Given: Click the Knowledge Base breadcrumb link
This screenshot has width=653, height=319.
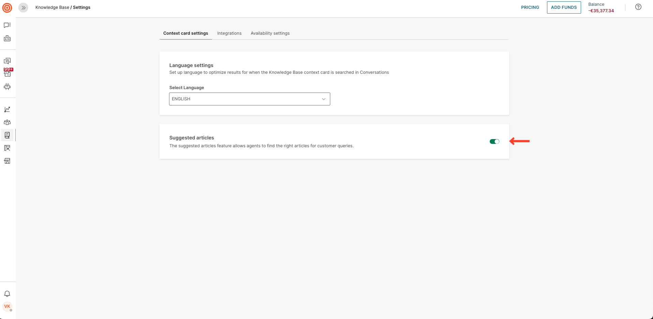Looking at the screenshot, I should pos(52,7).
